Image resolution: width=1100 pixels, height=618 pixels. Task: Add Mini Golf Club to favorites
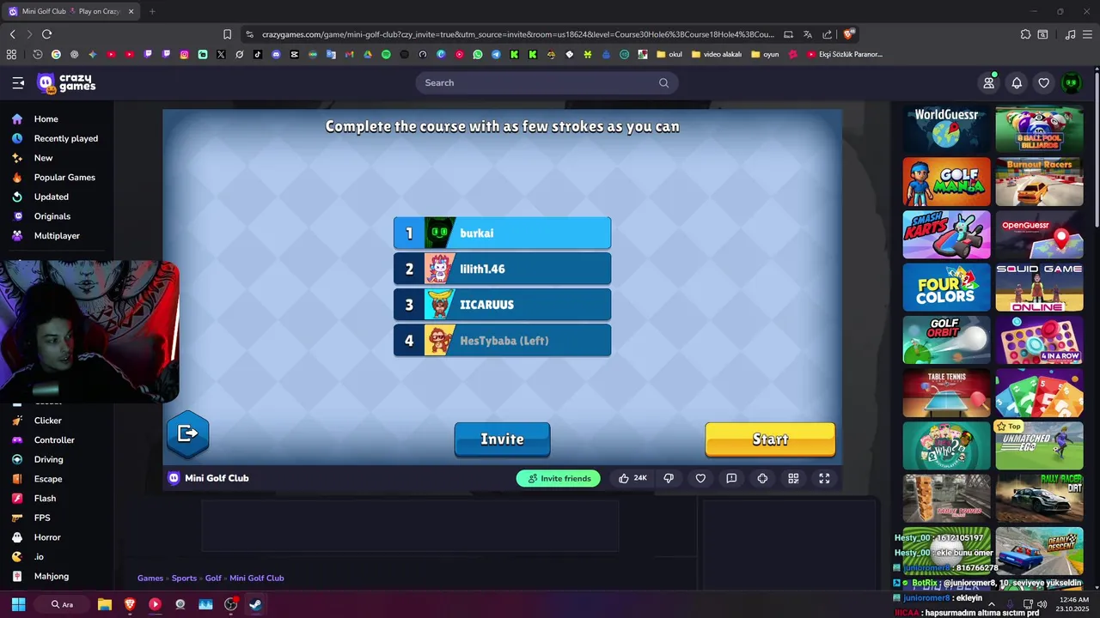(x=700, y=478)
